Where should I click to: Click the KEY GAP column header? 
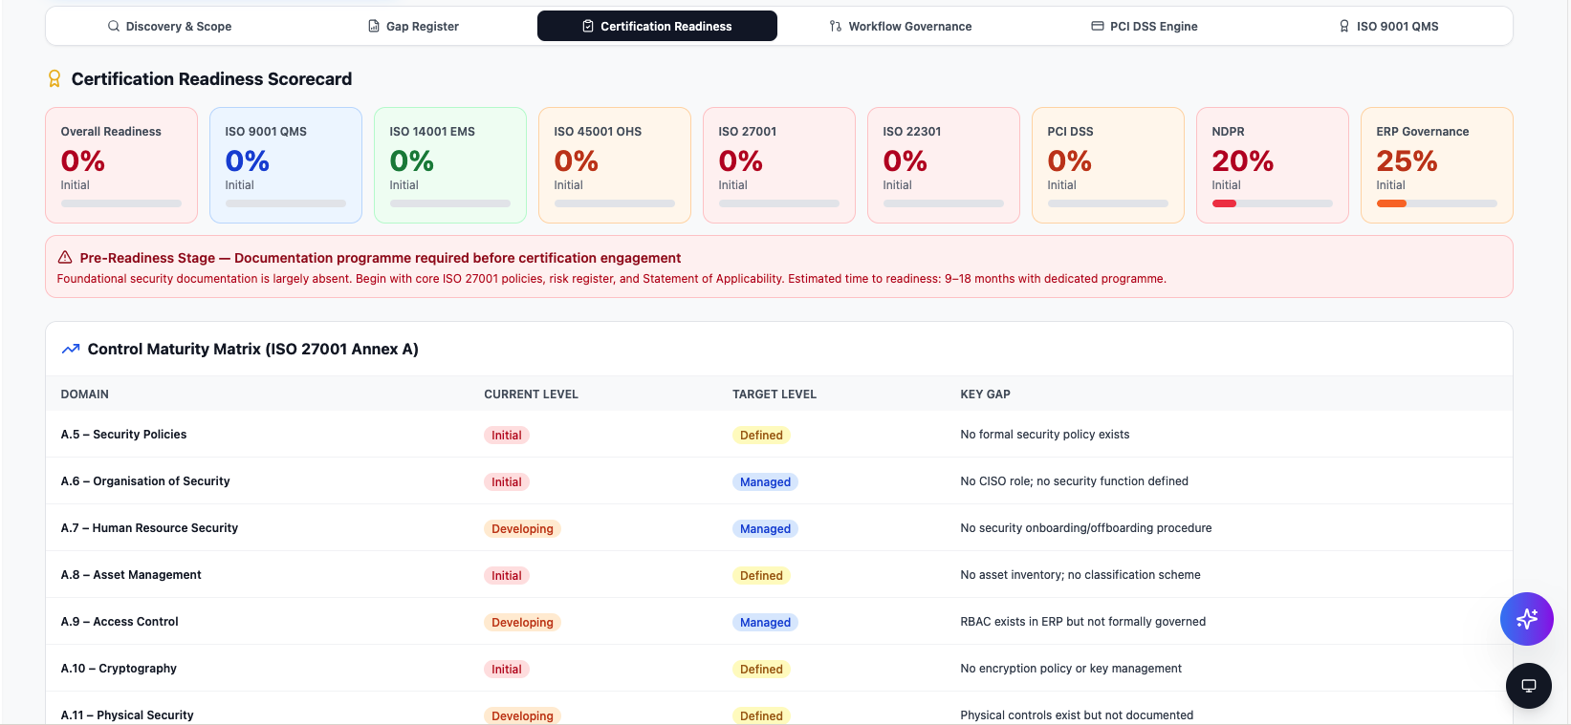click(985, 394)
